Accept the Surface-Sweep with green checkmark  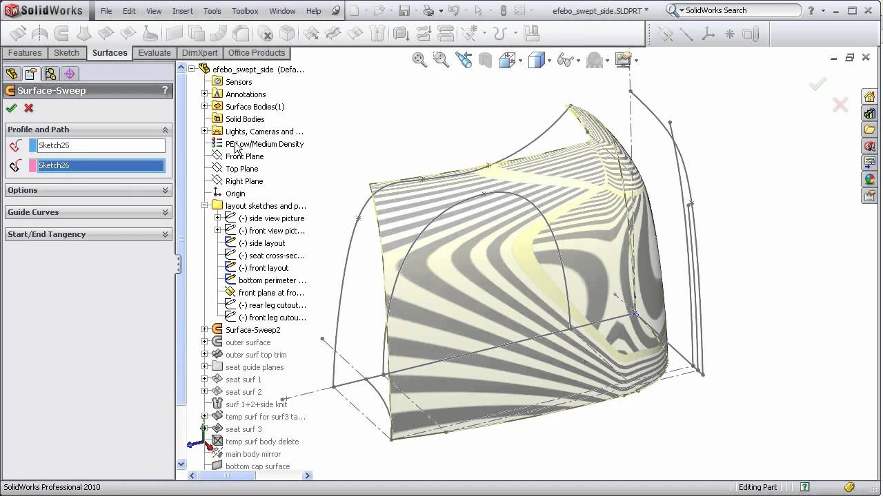pyautogui.click(x=11, y=108)
